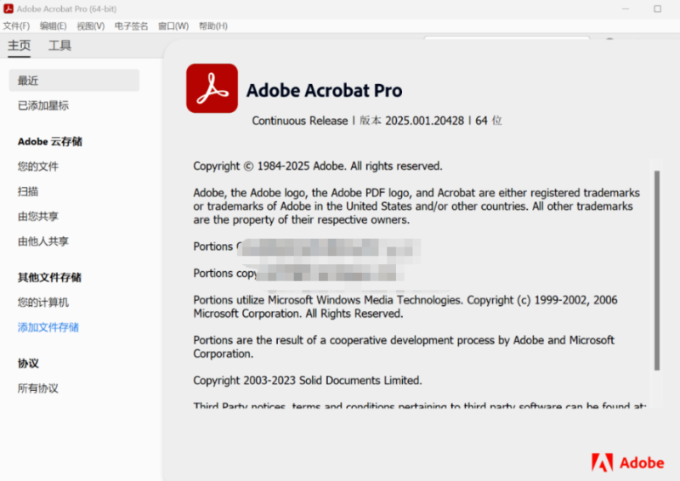Open 扫描 in the sidebar
This screenshot has width=680, height=481.
click(x=28, y=191)
